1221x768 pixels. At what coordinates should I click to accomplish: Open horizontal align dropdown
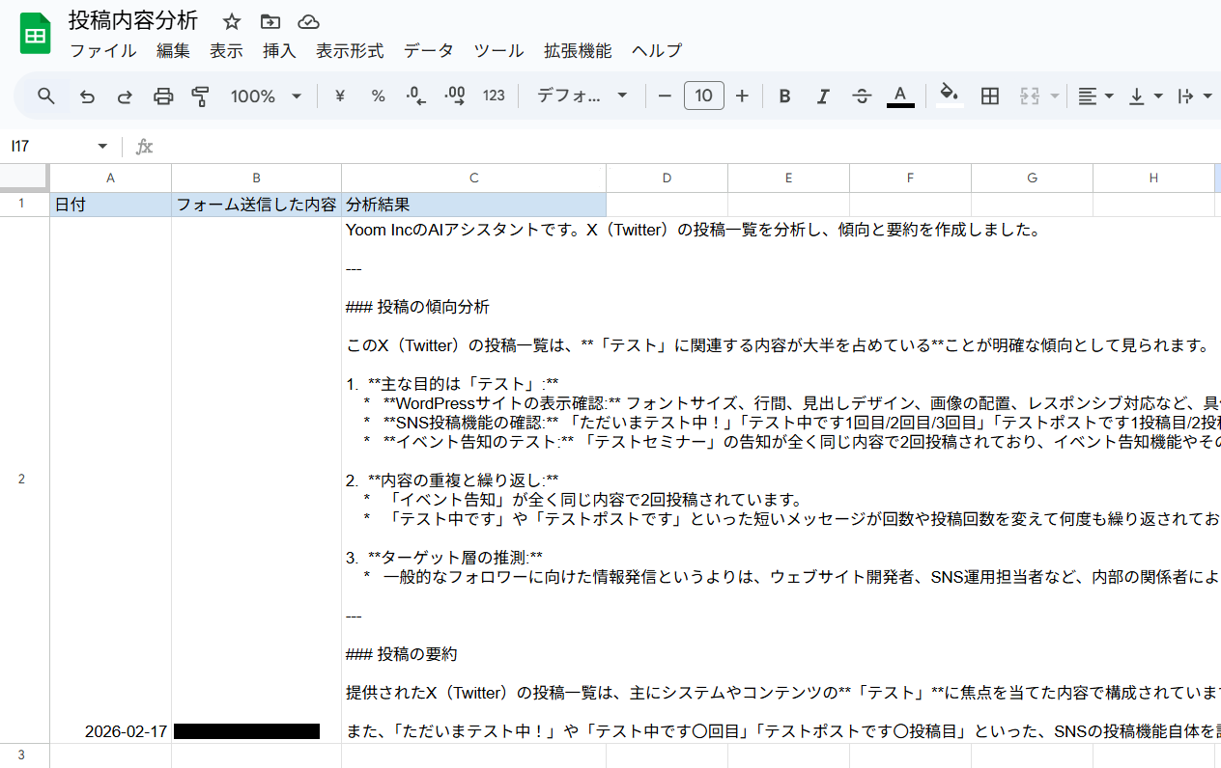coord(1096,96)
